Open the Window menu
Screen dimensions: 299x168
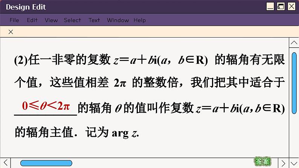coord(118,20)
